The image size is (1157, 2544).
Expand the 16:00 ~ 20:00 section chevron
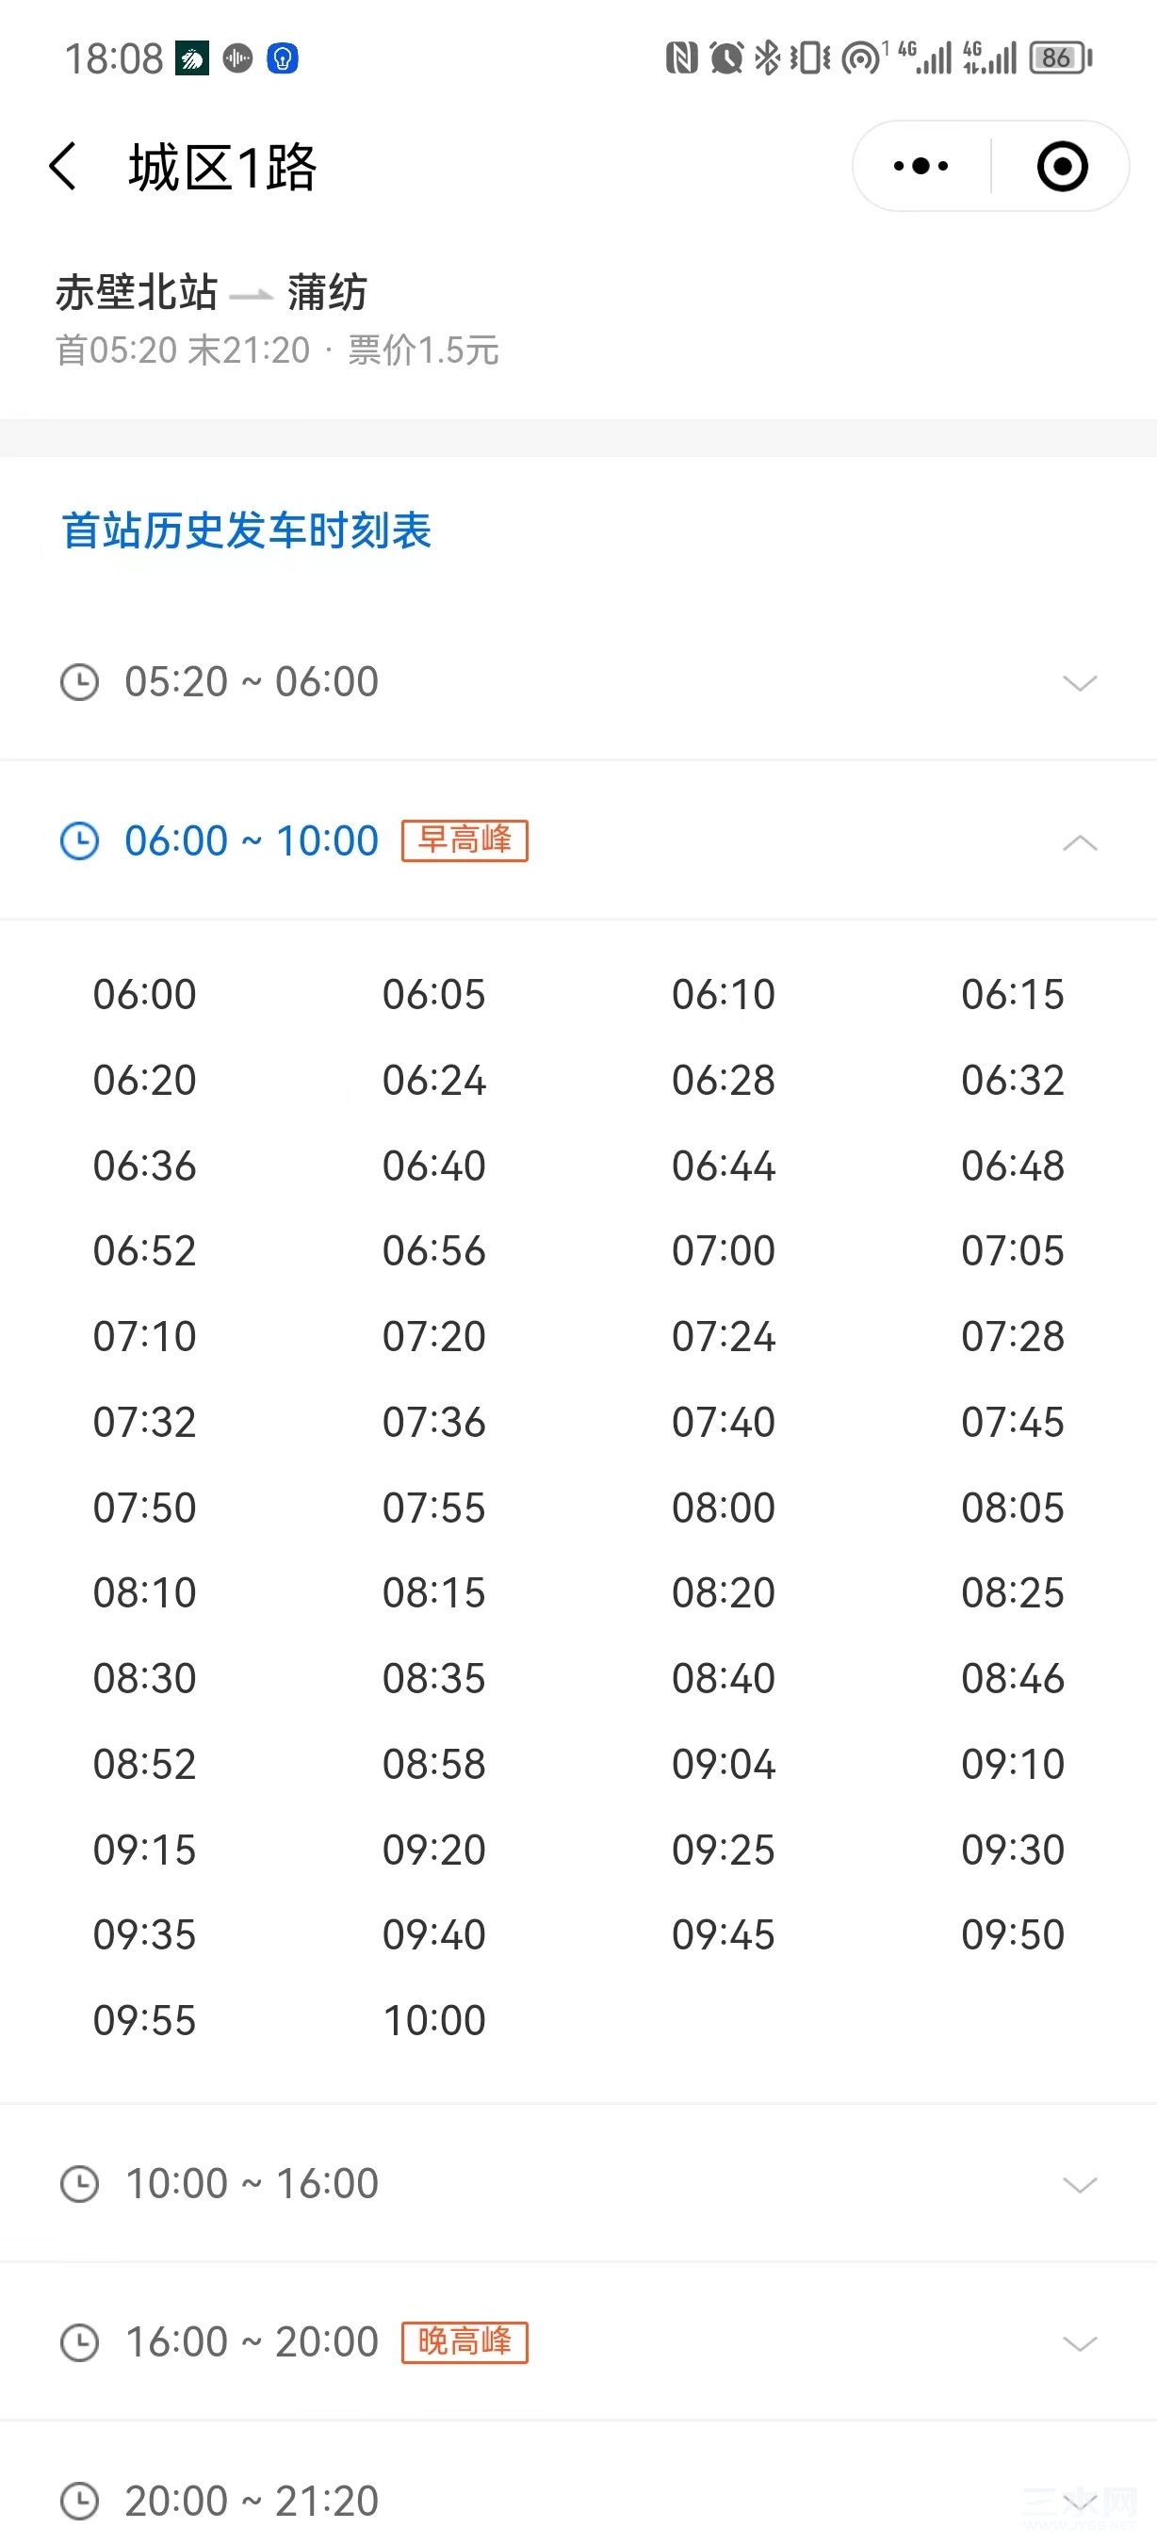1080,2343
